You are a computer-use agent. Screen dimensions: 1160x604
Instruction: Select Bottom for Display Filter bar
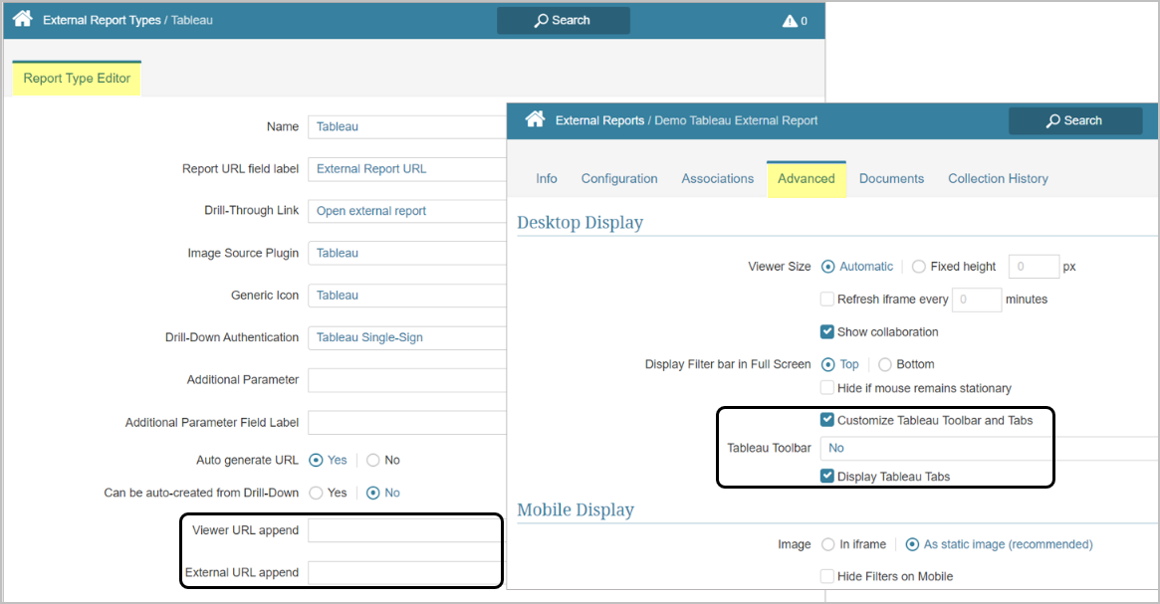point(885,364)
